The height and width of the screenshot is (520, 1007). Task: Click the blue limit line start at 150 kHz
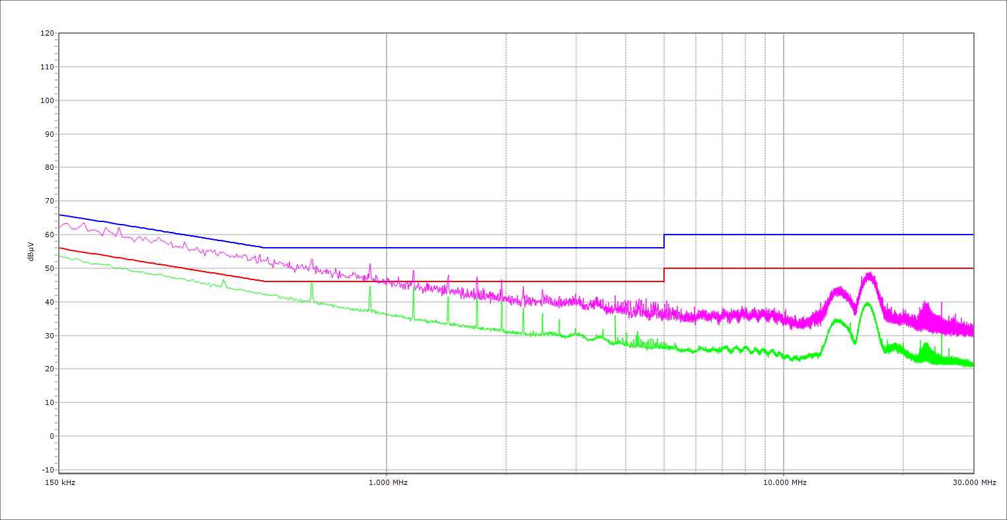click(60, 215)
